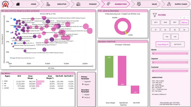
Task: Click the Operational Expenses waterfall bar
Action: point(122,71)
